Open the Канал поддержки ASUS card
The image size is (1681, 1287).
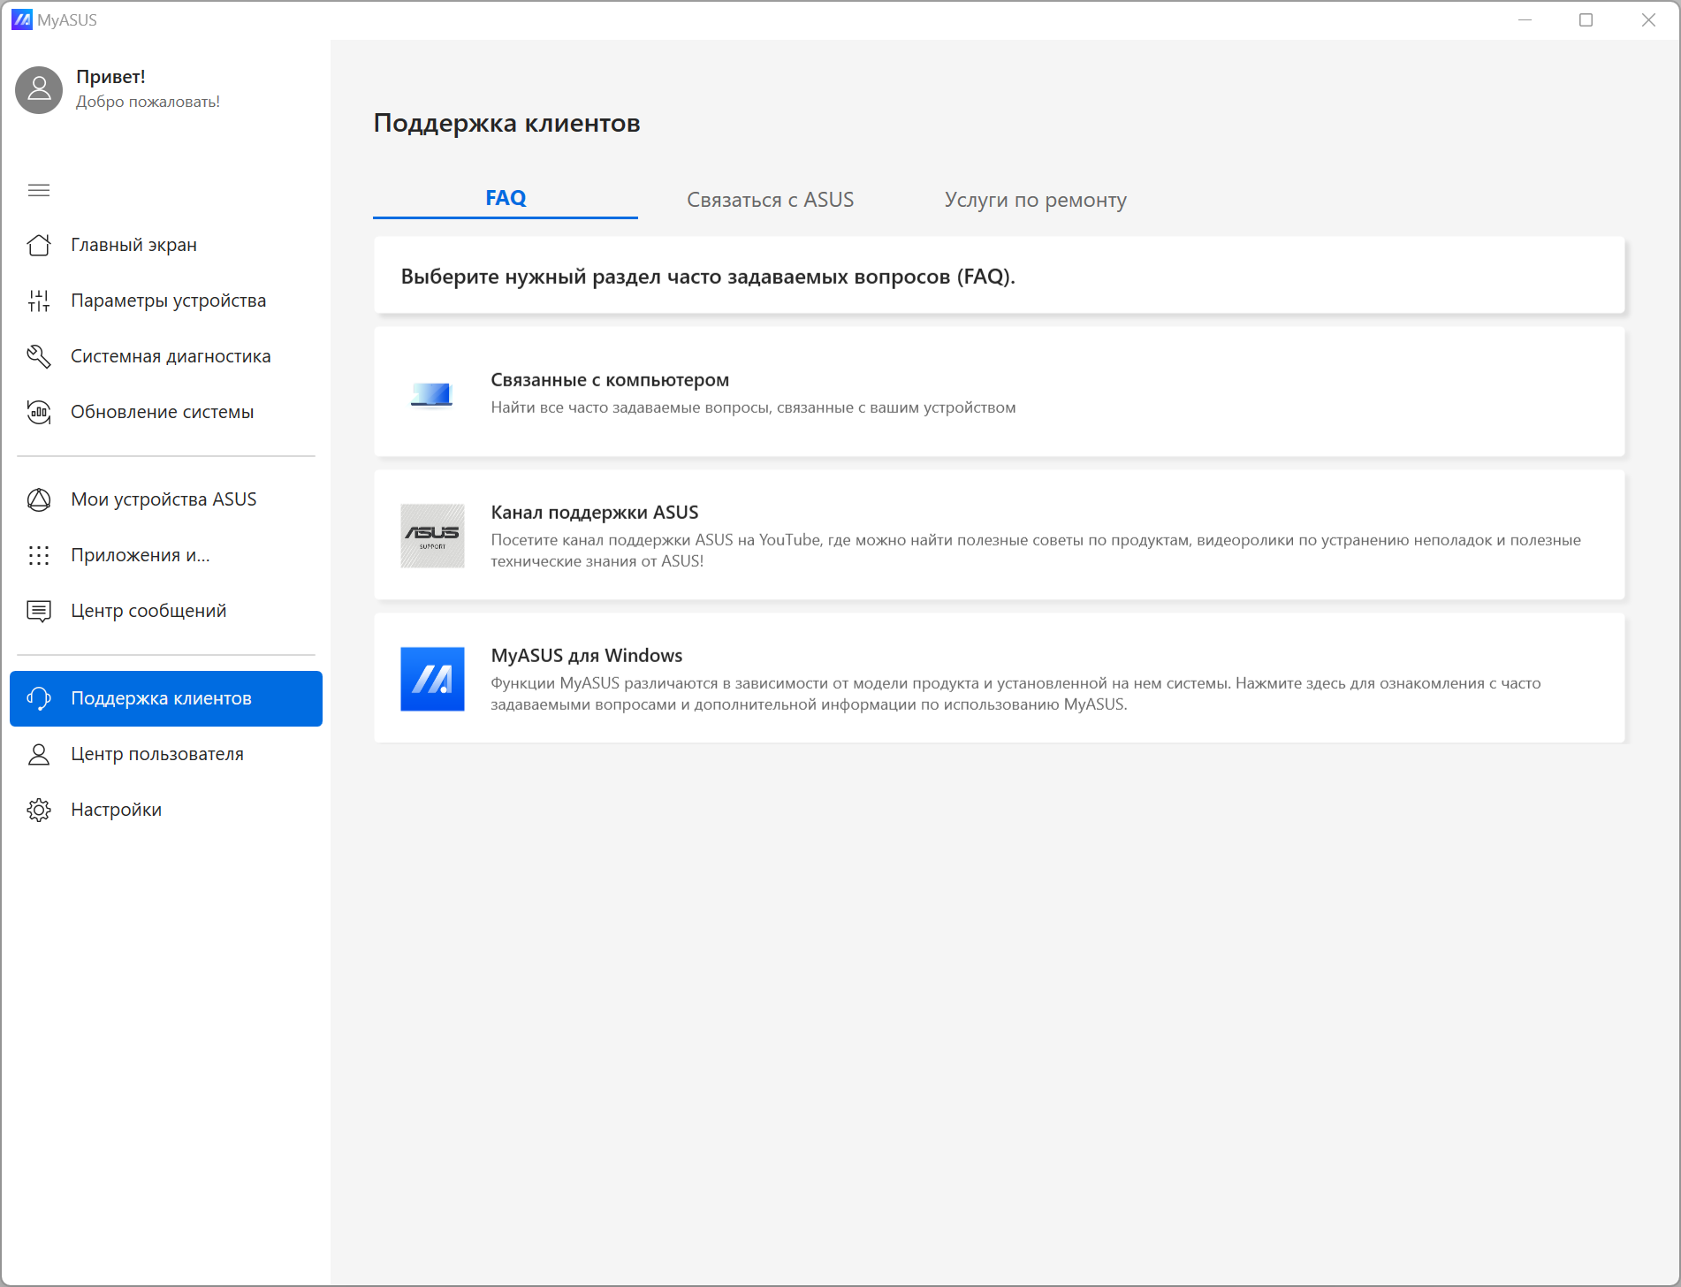pos(1000,535)
